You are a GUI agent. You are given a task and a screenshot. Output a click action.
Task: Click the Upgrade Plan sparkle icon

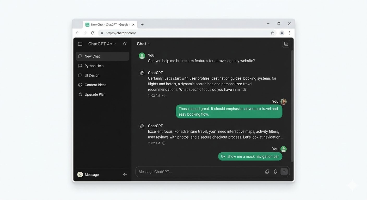[80, 94]
